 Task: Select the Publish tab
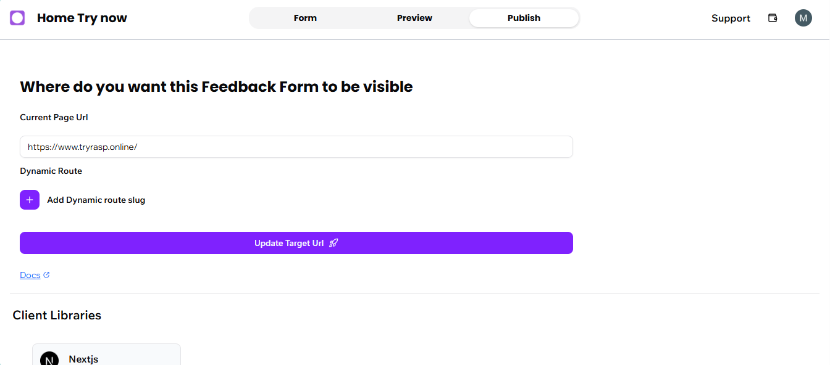tap(524, 18)
